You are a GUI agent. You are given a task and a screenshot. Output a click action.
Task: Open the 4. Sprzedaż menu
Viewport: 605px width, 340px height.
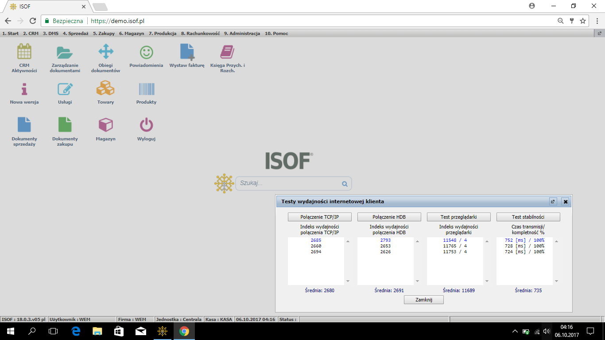(x=75, y=33)
